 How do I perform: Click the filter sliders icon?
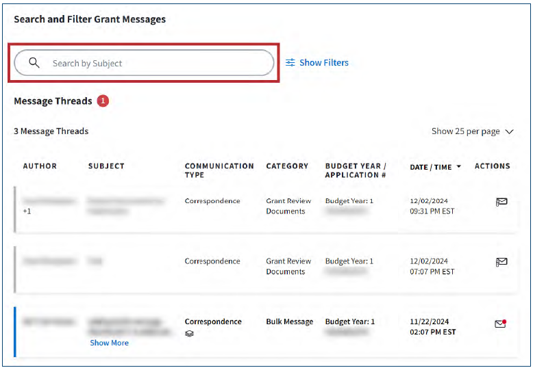(290, 63)
